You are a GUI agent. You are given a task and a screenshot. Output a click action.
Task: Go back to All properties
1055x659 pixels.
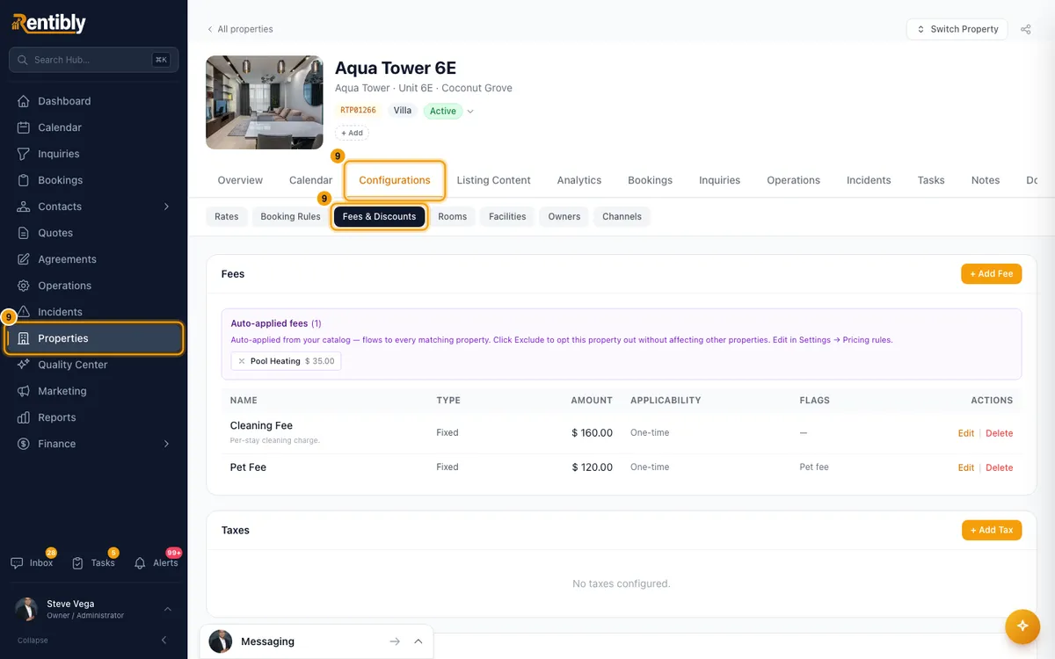coord(240,29)
